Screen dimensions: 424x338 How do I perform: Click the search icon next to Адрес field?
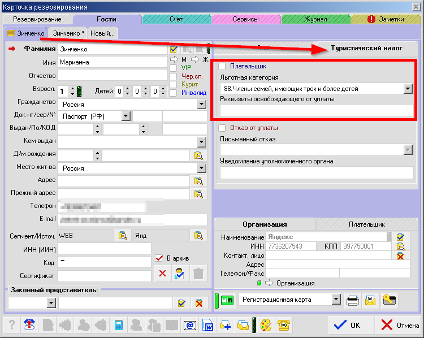[x=198, y=181]
